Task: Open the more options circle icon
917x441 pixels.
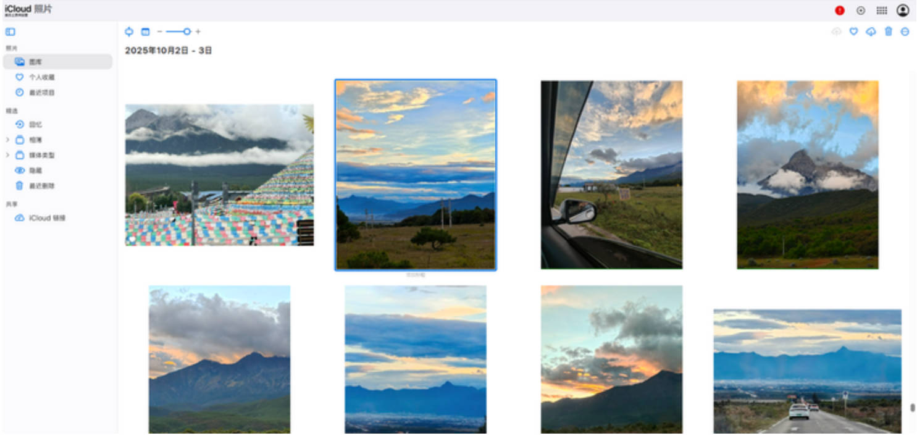Action: point(905,31)
